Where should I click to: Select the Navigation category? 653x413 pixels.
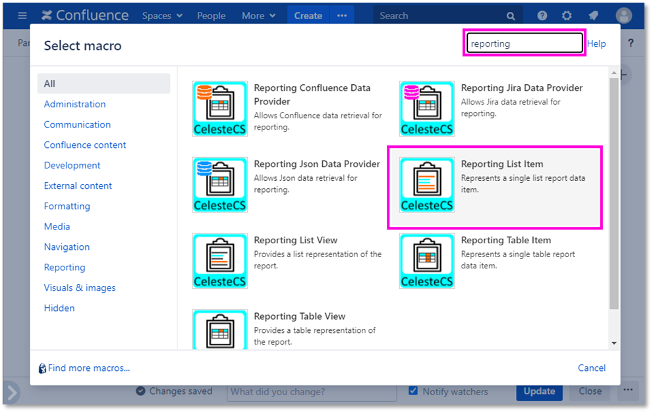tap(67, 247)
